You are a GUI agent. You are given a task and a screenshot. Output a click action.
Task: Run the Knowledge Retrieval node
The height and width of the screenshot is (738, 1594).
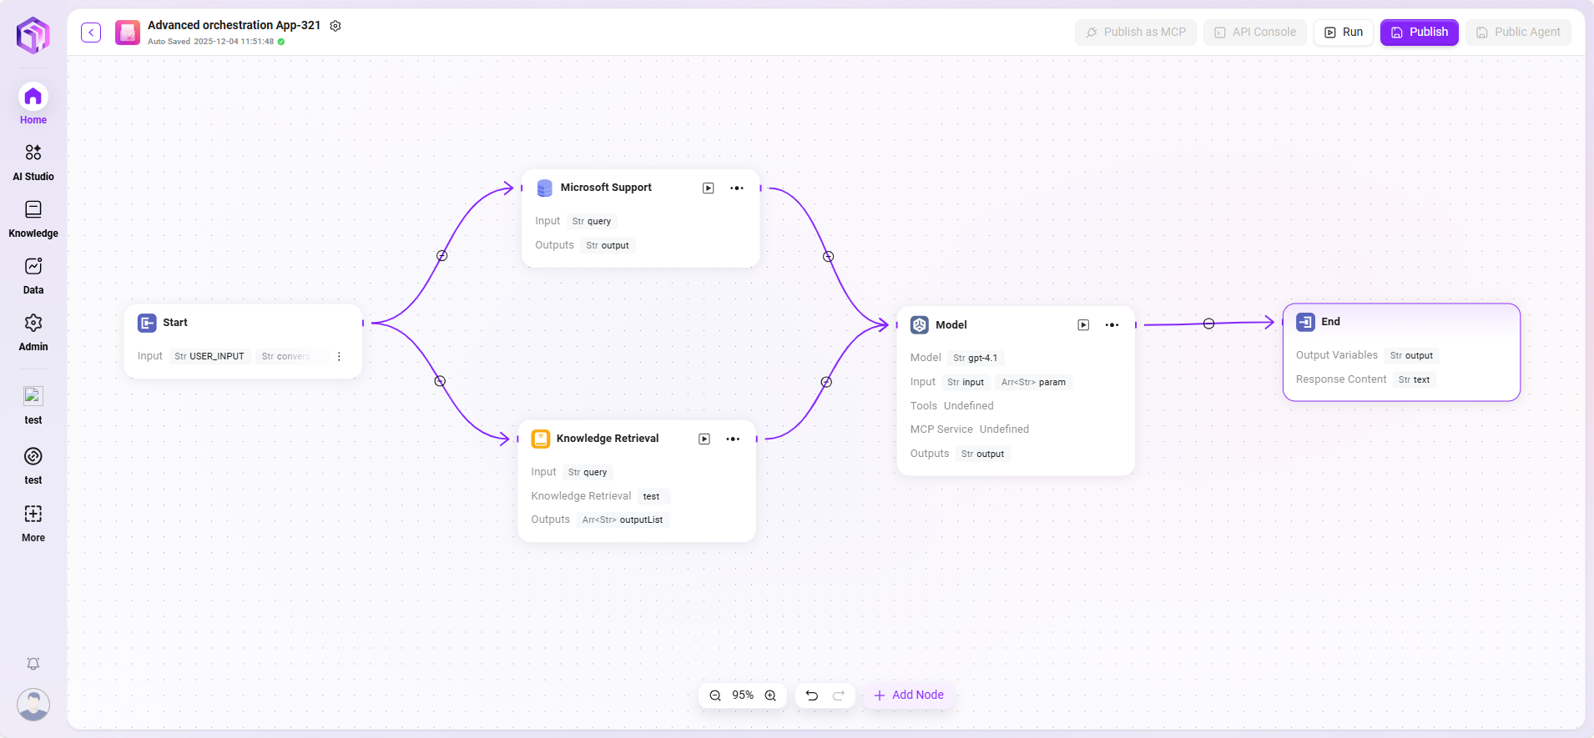[x=704, y=439]
